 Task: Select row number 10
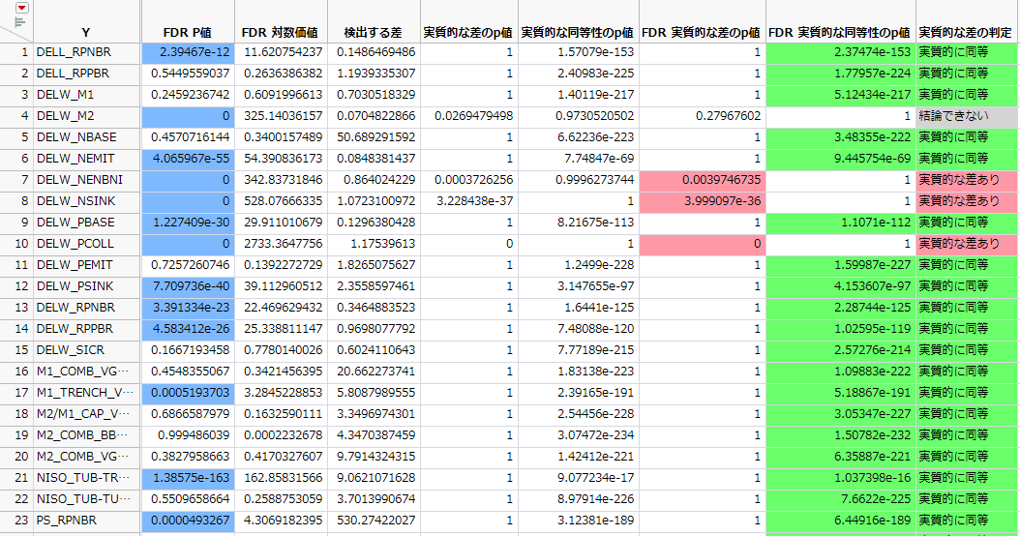tap(16, 244)
